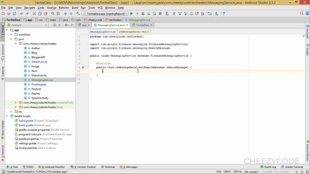Image resolution: width=310 pixels, height=174 pixels.
Task: Select MainActivity class in project tree
Action: click(39, 75)
